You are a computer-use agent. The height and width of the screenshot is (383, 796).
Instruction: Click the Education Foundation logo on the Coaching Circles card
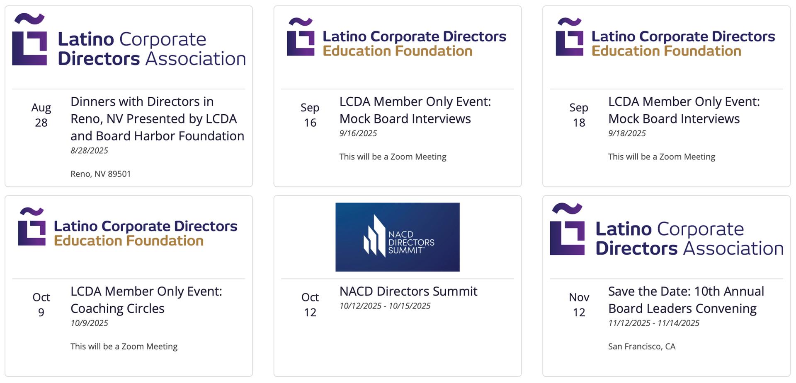point(128,227)
